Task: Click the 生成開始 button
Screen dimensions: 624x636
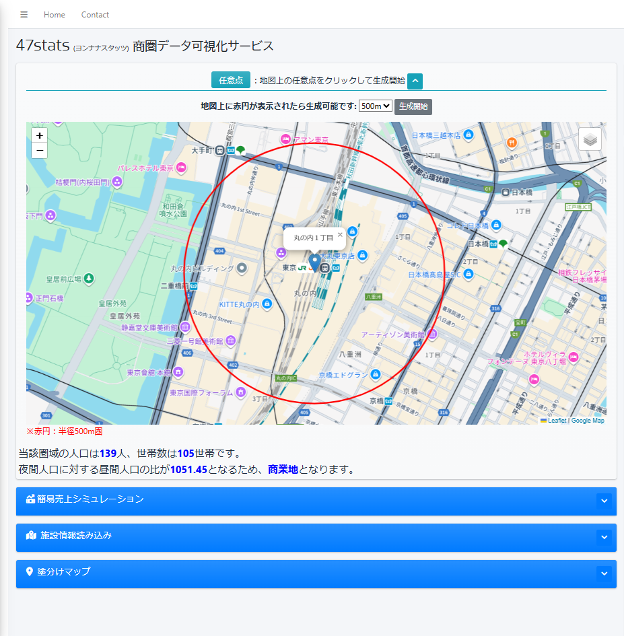Action: coord(413,107)
